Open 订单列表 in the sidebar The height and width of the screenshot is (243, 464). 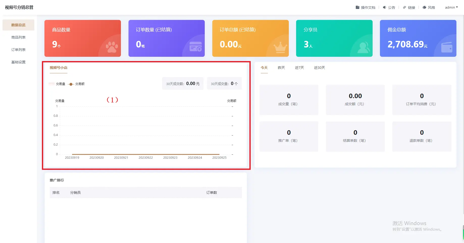[18, 50]
